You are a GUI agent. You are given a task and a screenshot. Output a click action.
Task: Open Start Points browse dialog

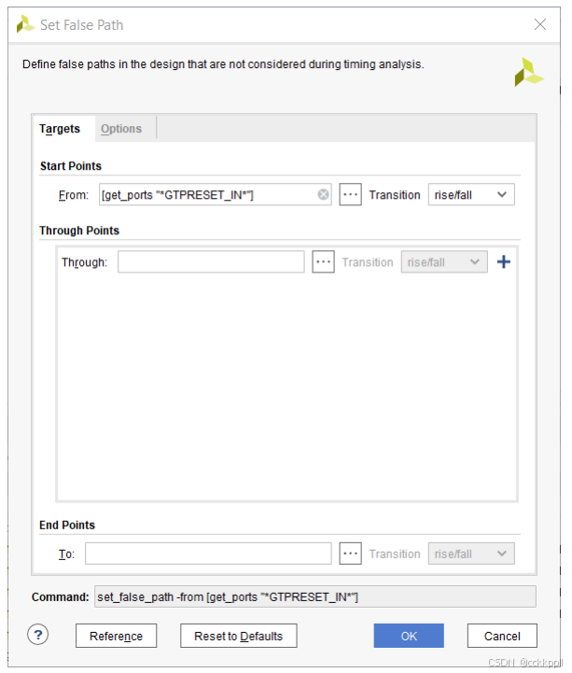coord(350,194)
